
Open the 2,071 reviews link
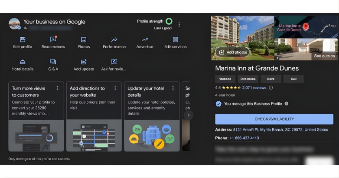[x=254, y=88]
